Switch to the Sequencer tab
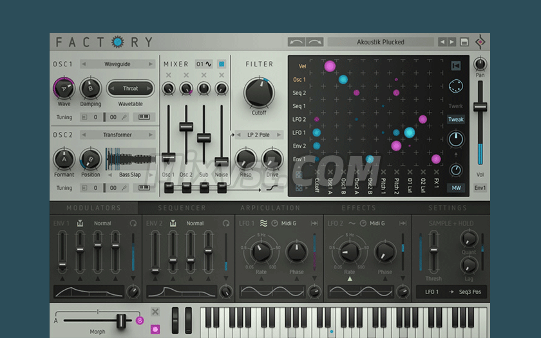 click(x=182, y=208)
